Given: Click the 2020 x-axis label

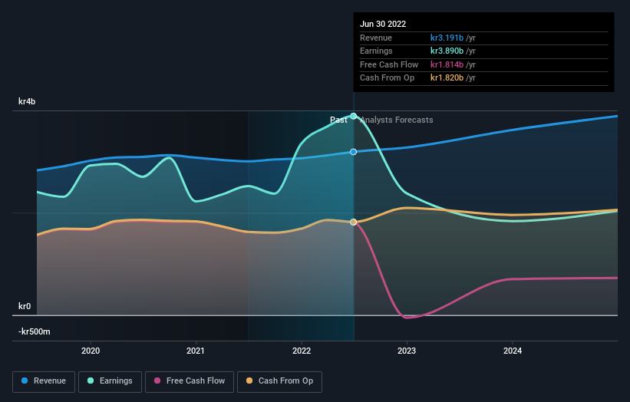Looking at the screenshot, I should point(91,351).
